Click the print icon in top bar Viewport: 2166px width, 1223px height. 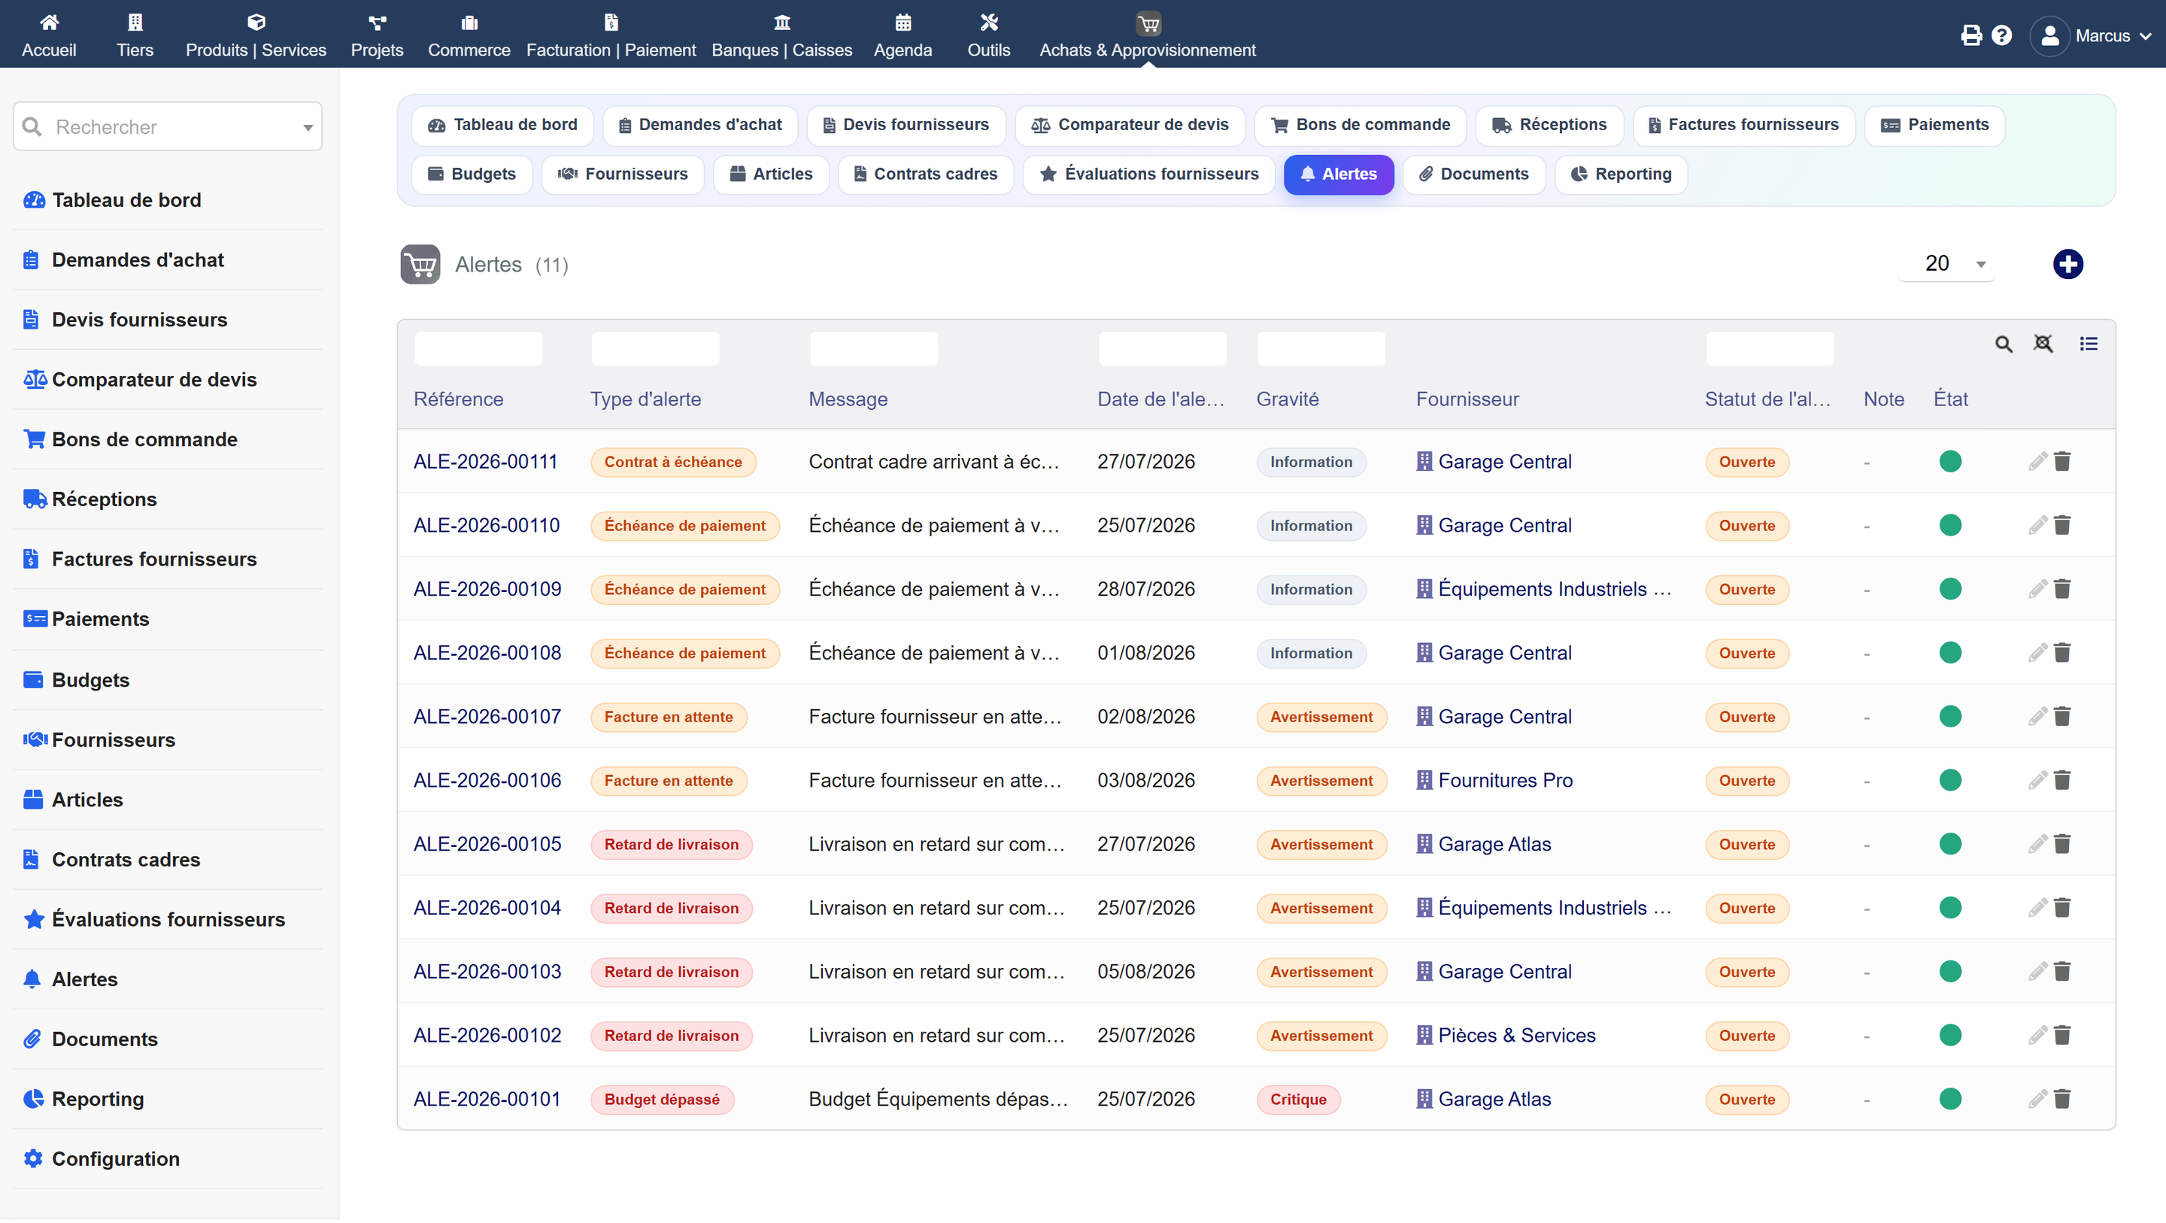pyautogui.click(x=1971, y=35)
